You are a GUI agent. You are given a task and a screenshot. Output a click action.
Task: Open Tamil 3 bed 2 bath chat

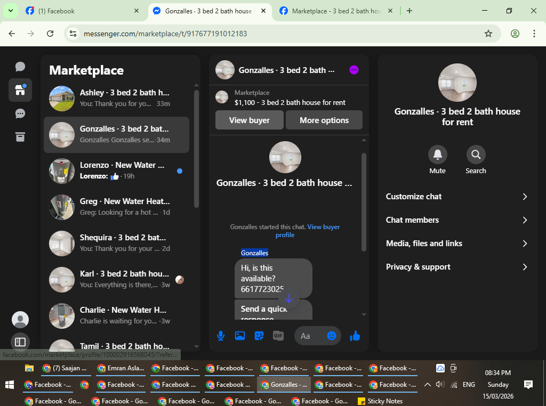(117, 344)
